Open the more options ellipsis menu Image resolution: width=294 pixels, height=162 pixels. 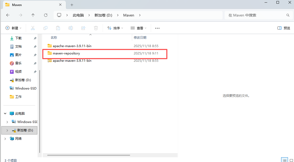(x=157, y=28)
